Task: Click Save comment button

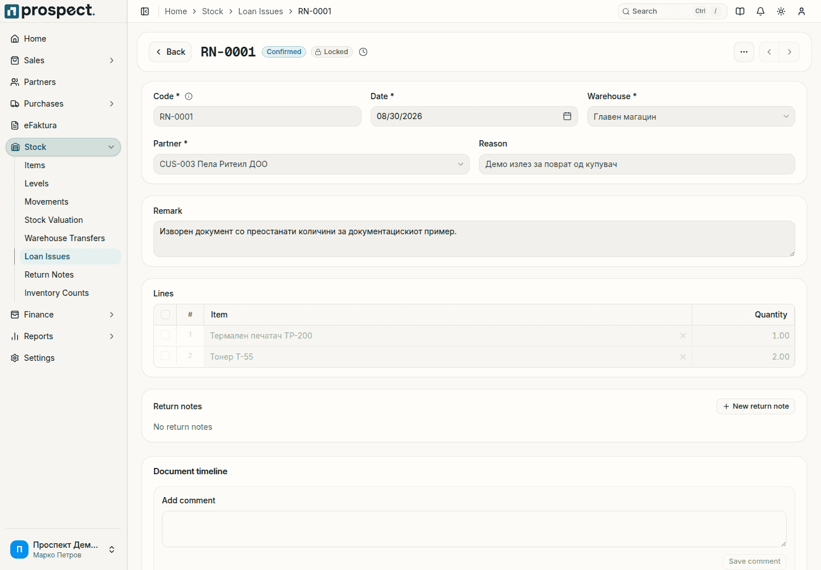Action: coord(754,561)
